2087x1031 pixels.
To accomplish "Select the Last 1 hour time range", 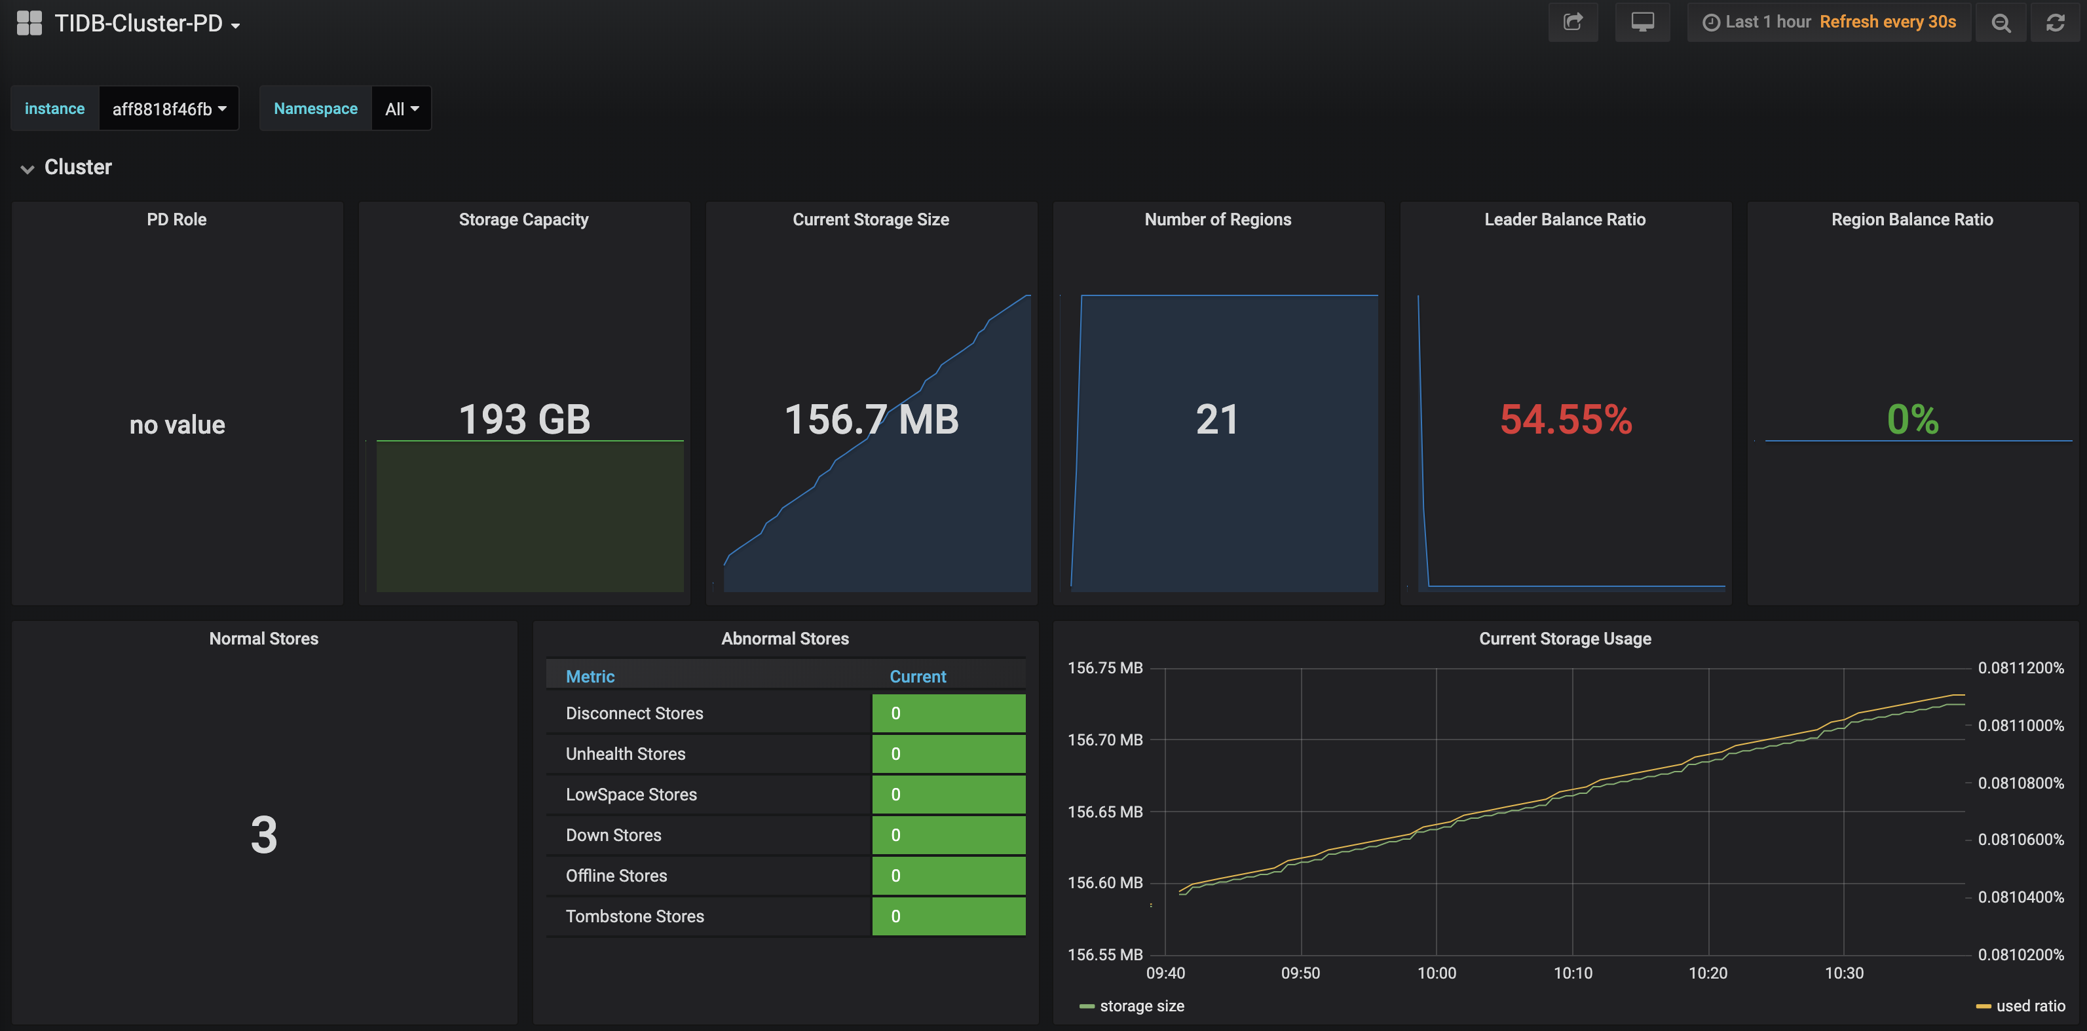I will click(1769, 22).
